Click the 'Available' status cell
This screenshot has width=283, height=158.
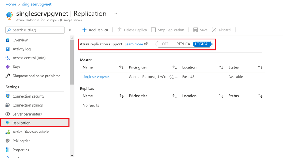[x=236, y=77]
